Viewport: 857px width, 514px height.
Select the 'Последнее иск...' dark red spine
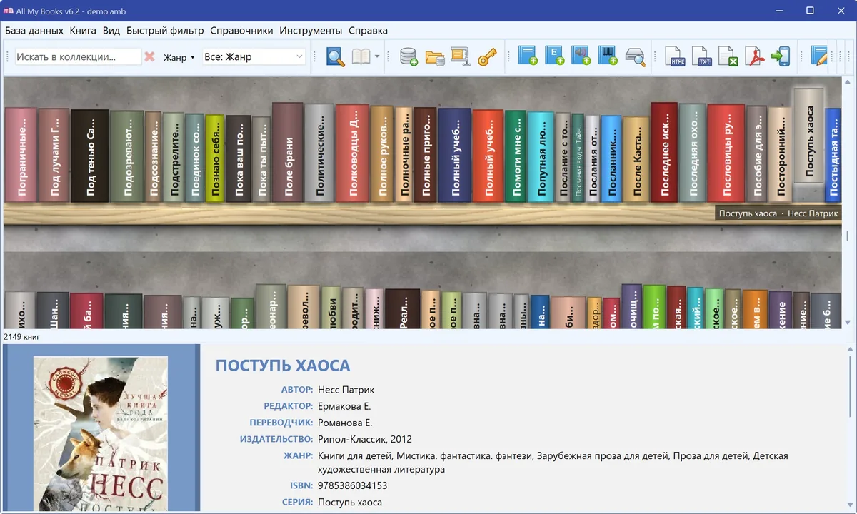(664, 152)
